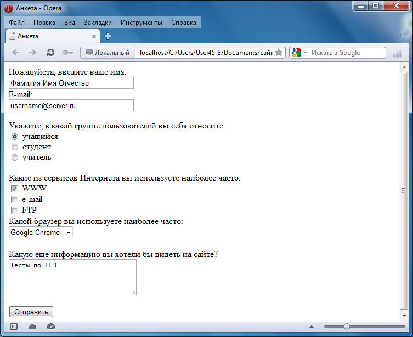Open the Вид menu
The height and width of the screenshot is (337, 413).
(70, 23)
